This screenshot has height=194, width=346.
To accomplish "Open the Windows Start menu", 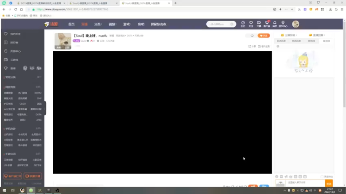I will pyautogui.click(x=4, y=190).
